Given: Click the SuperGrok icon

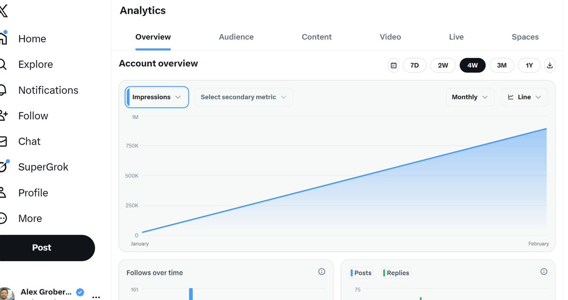Looking at the screenshot, I should 4,166.
